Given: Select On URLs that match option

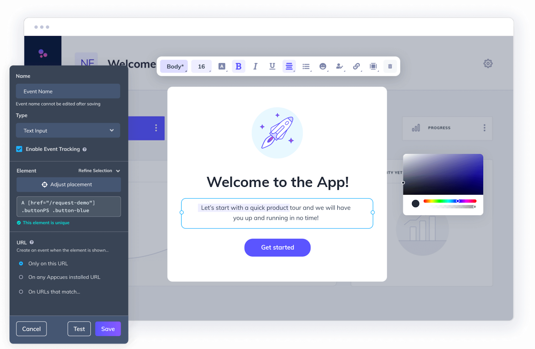Looking at the screenshot, I should pyautogui.click(x=21, y=292).
